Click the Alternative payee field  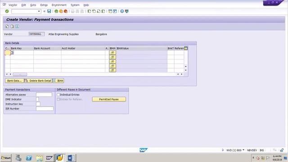pyautogui.click(x=44, y=94)
